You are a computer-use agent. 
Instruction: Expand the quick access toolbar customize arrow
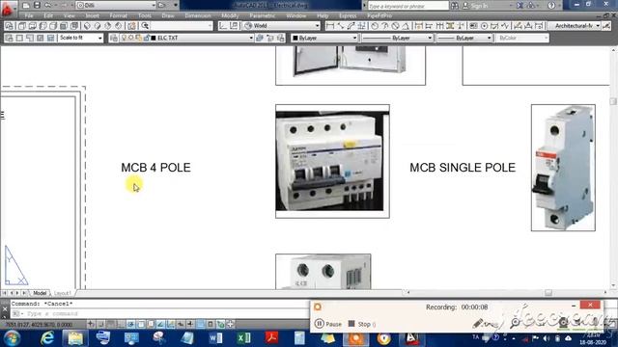(176, 5)
